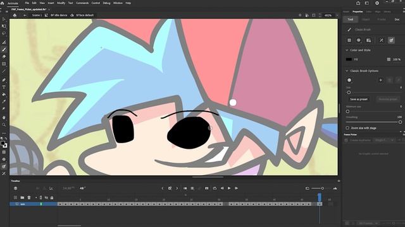
Task: Open the stage zoom percentage dropdown
Action: [337, 15]
